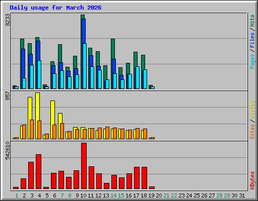Click day 8 on the x-axis
This screenshot has height=201, width=258.
[x=70, y=195]
